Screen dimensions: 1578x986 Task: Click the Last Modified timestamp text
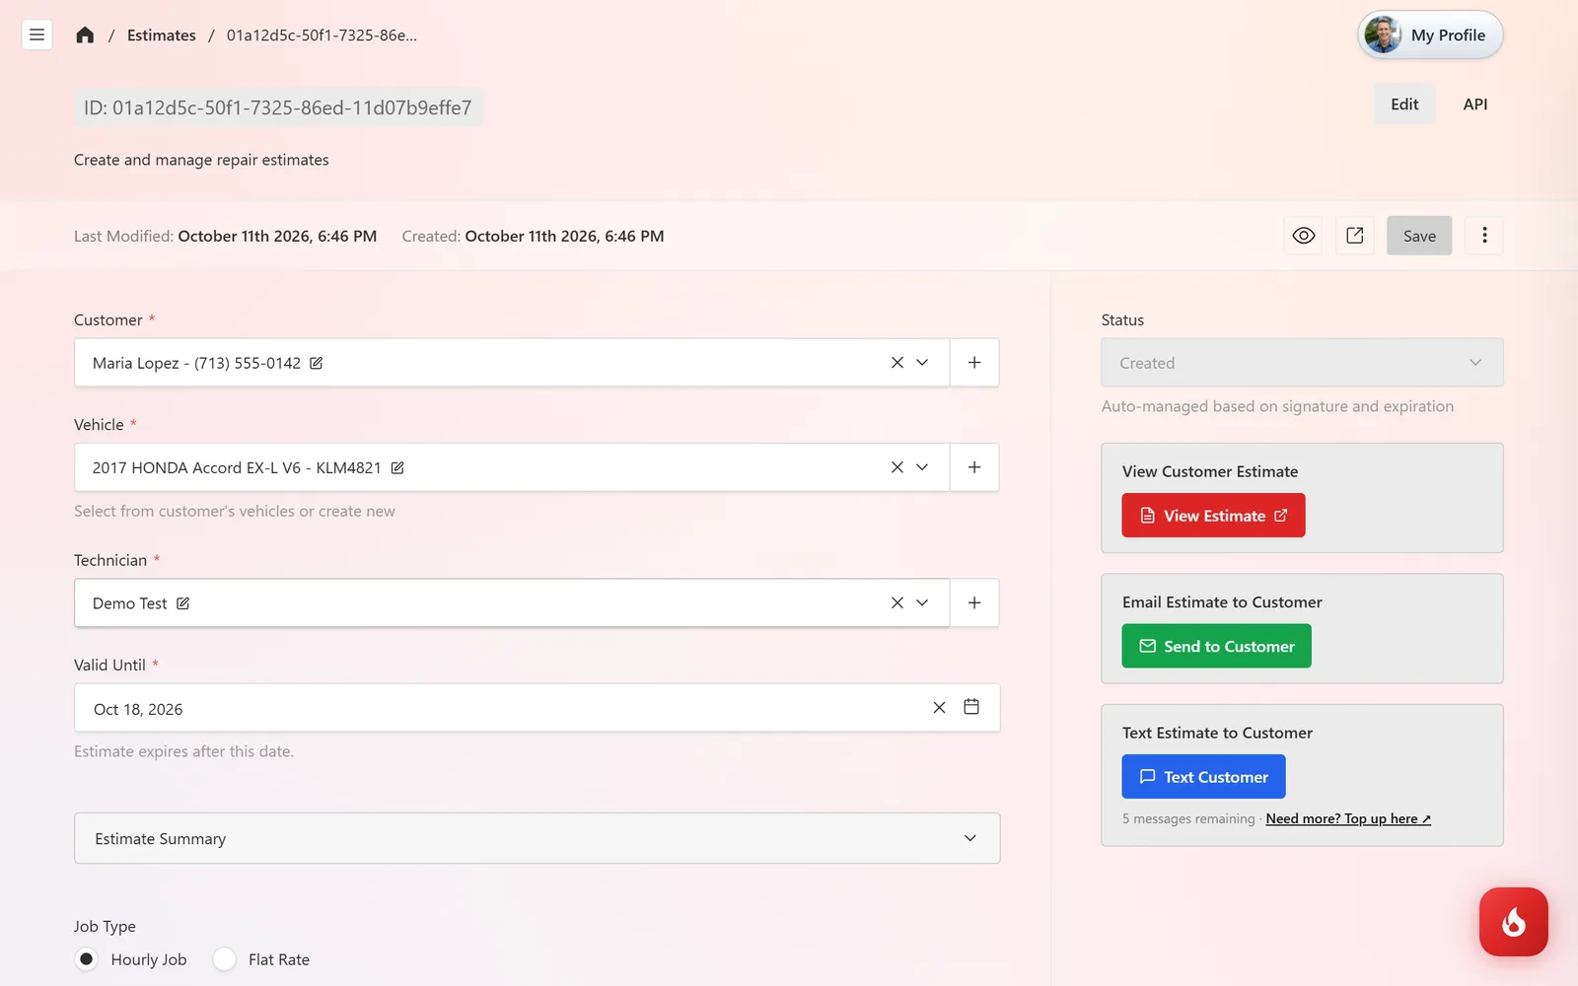(x=226, y=237)
